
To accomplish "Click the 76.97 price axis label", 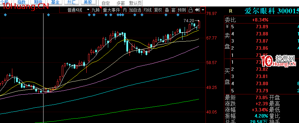I will tap(212, 14).
